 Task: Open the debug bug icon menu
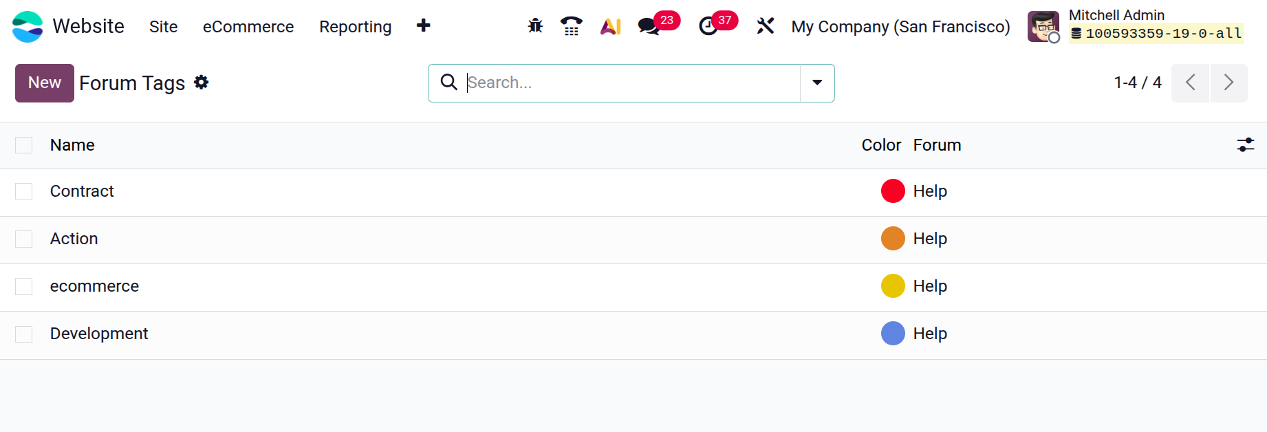tap(535, 26)
